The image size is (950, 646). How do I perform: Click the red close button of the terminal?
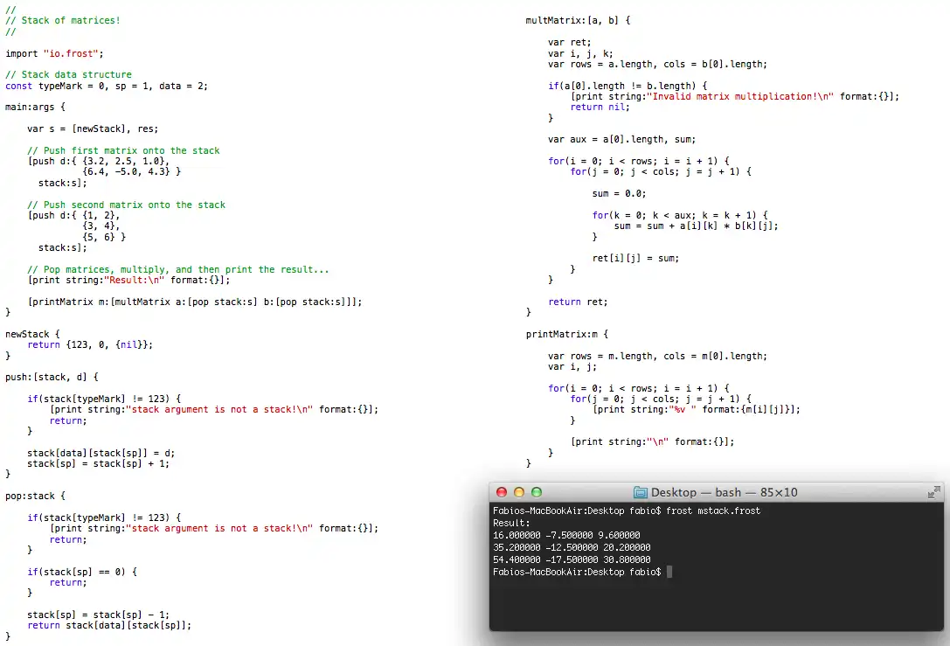click(501, 492)
